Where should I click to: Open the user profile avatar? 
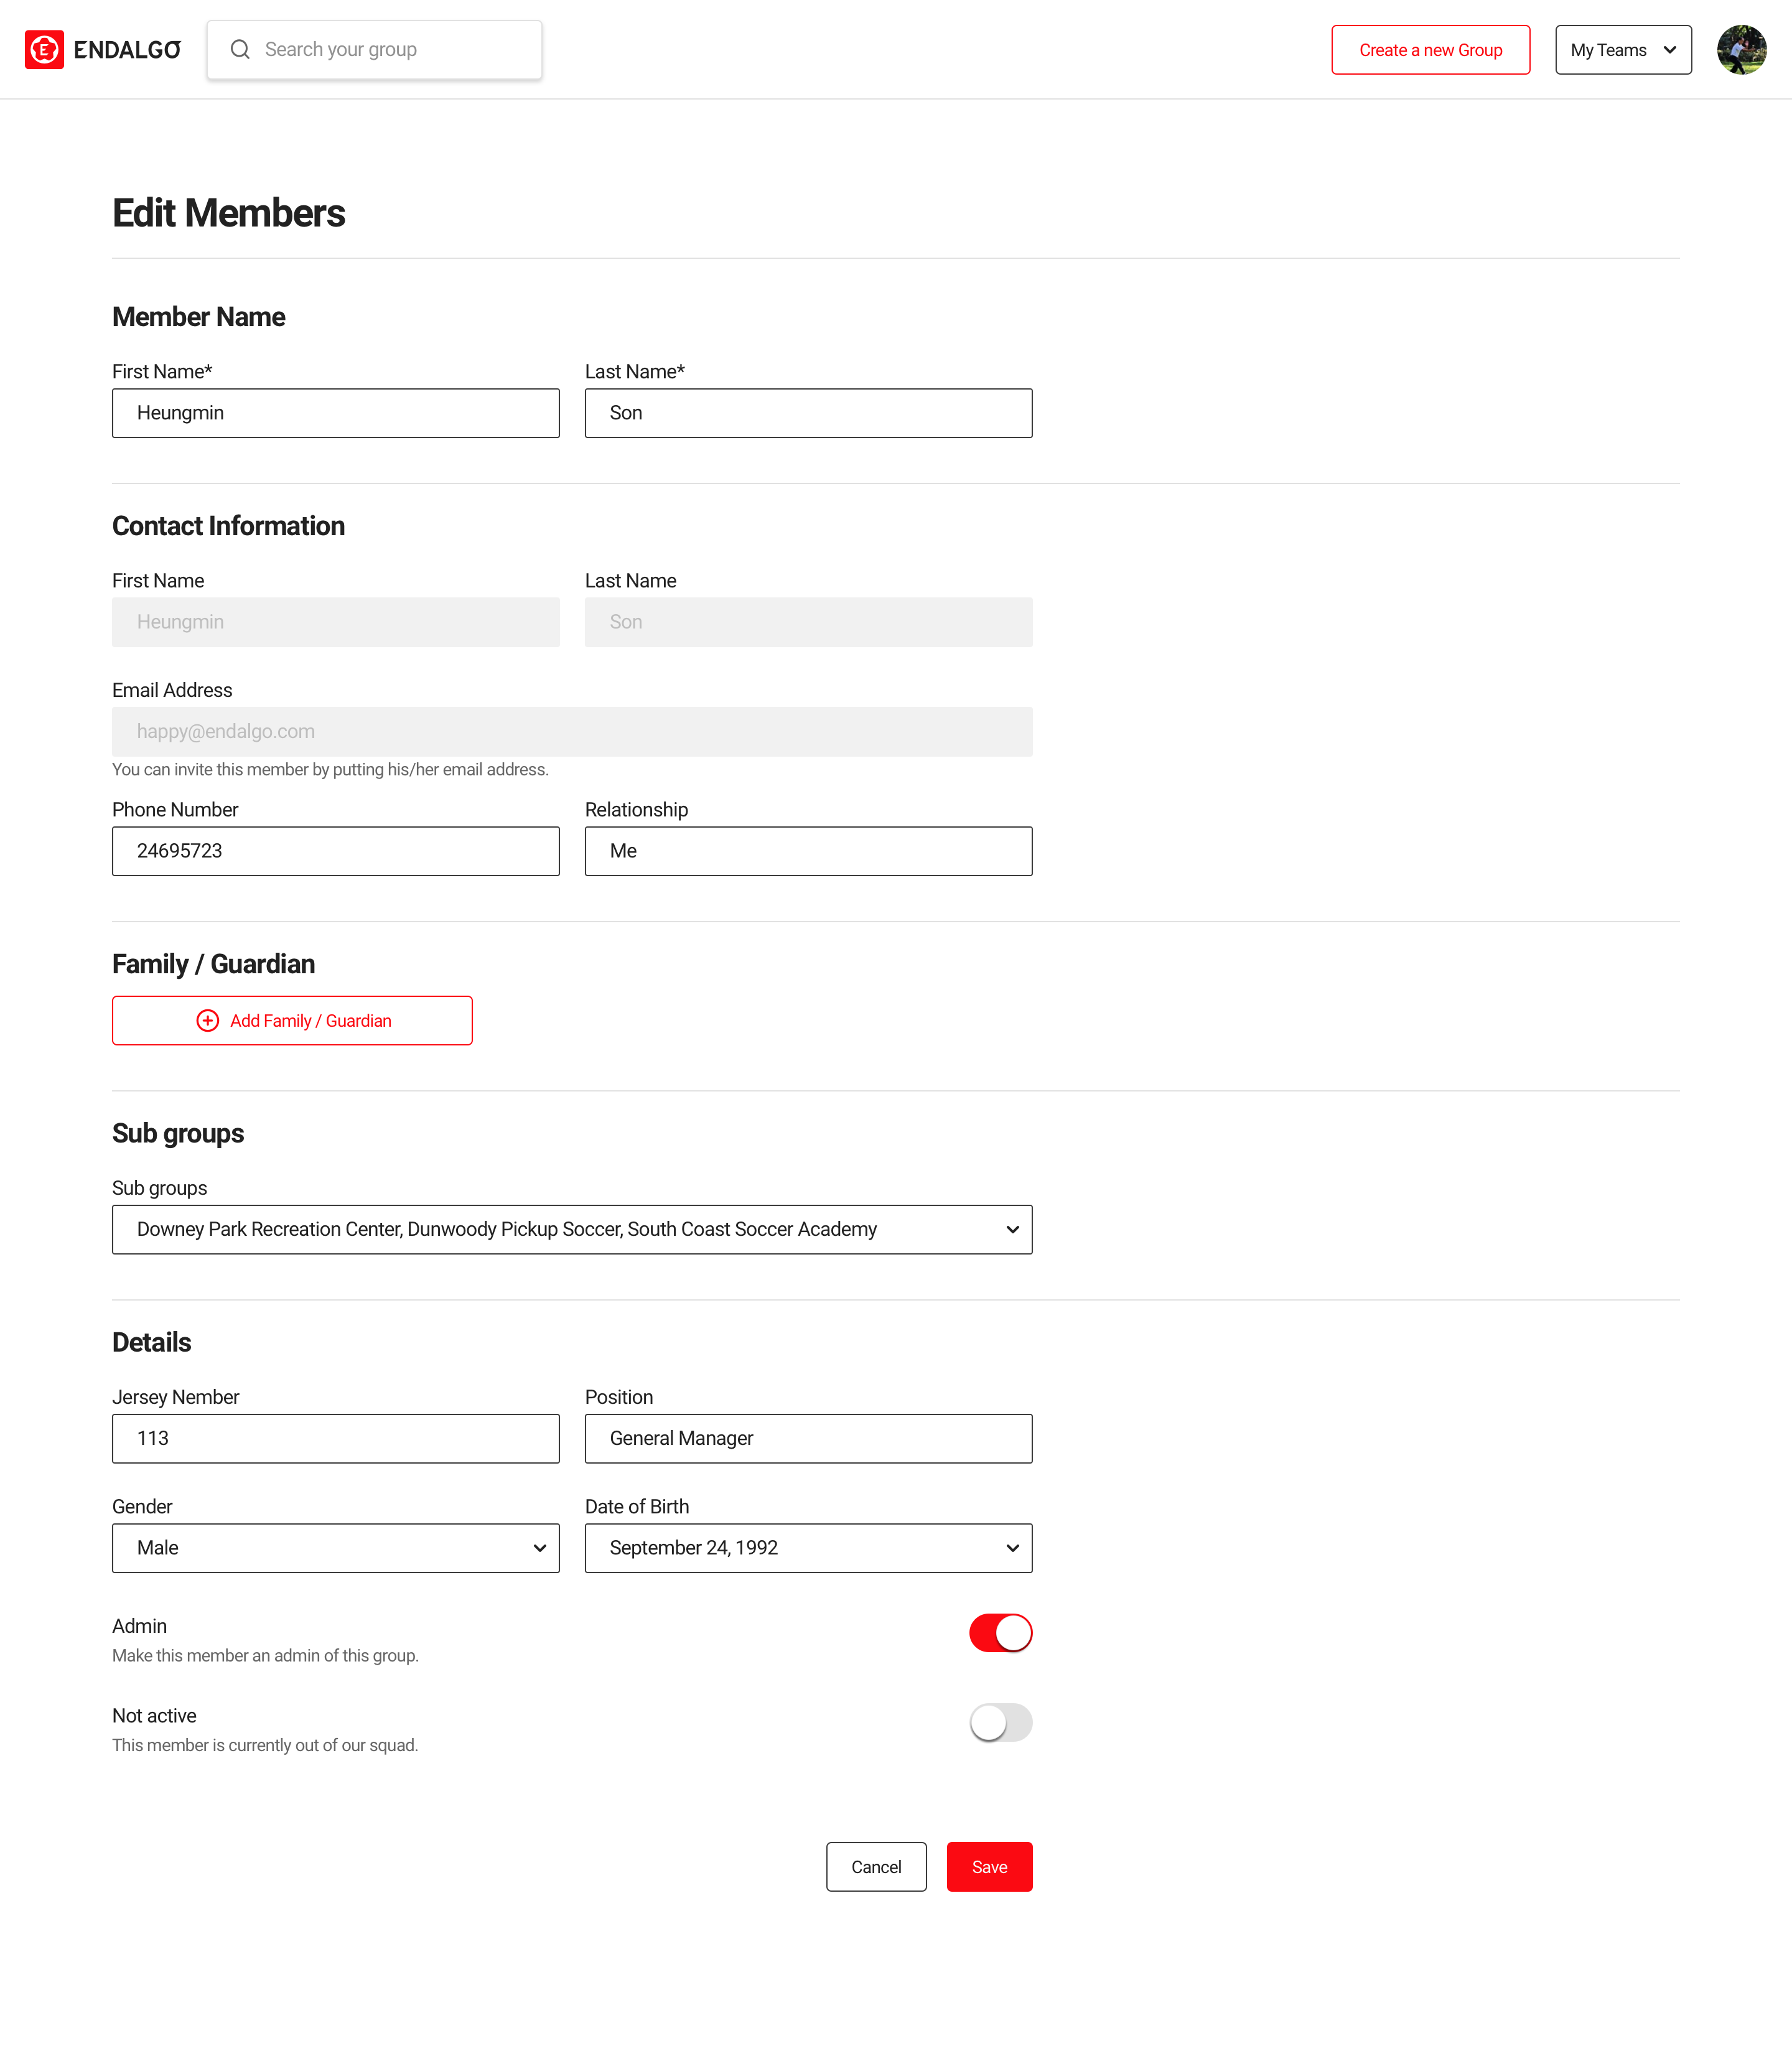pos(1741,50)
